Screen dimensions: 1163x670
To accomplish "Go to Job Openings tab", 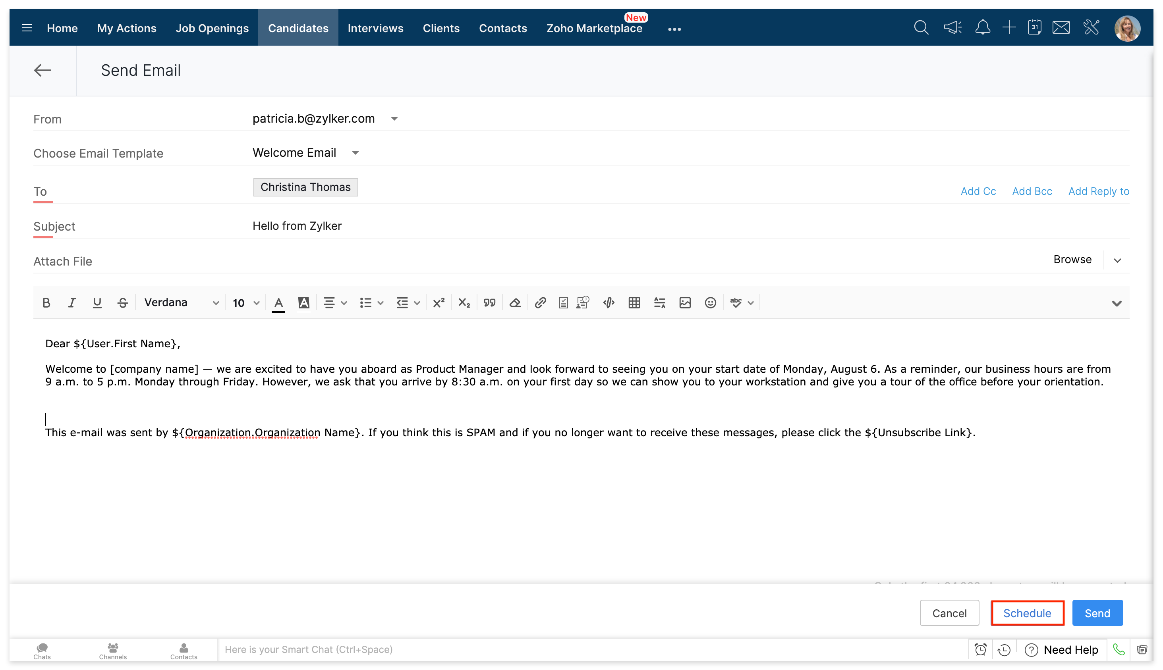I will pos(212,28).
